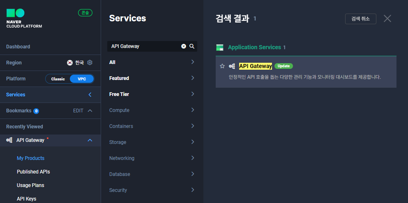The width and height of the screenshot is (408, 203).
Task: Click EDIT next to Bookmarks
Action: click(78, 111)
